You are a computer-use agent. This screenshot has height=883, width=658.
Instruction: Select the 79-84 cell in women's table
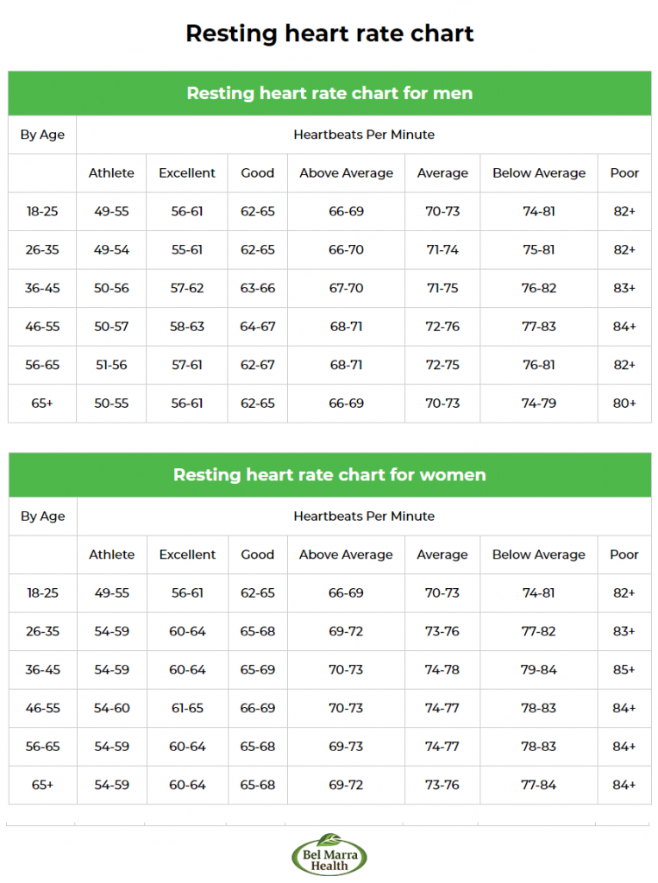[539, 670]
